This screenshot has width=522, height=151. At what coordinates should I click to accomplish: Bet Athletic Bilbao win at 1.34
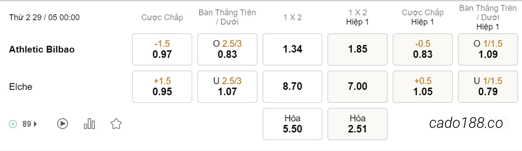point(292,49)
